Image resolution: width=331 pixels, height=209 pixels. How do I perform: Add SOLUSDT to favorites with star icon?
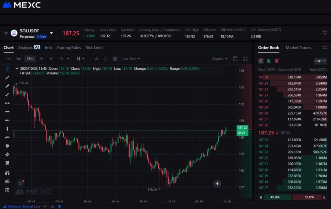pyautogui.click(x=6, y=33)
